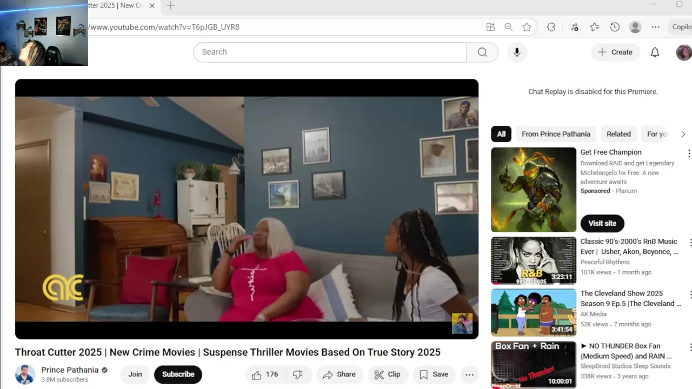This screenshot has width=692, height=389.
Task: Create a Clip of the video
Action: click(x=388, y=374)
